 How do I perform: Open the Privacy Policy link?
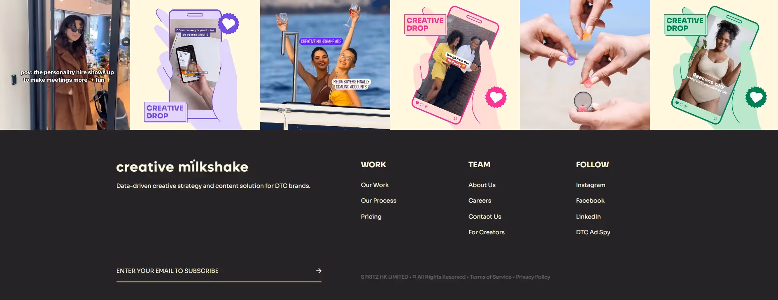point(533,277)
